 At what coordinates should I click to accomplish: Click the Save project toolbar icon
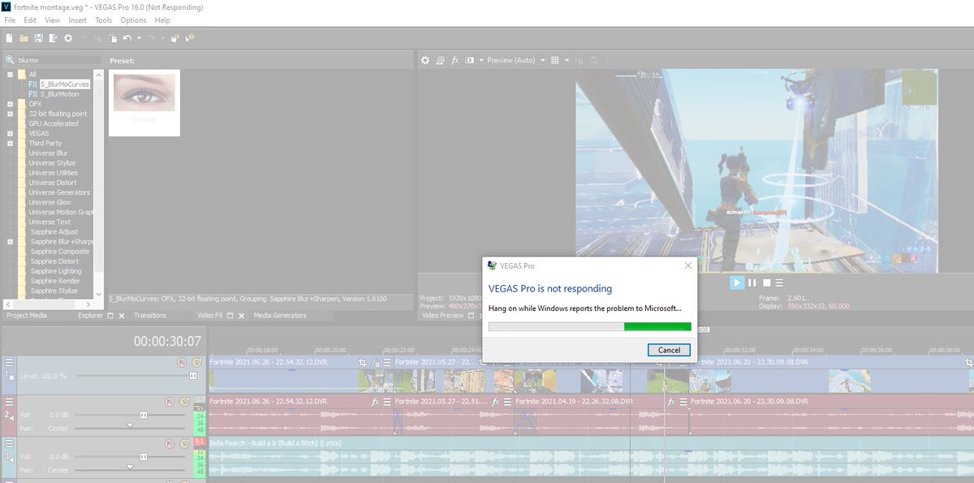pos(38,38)
